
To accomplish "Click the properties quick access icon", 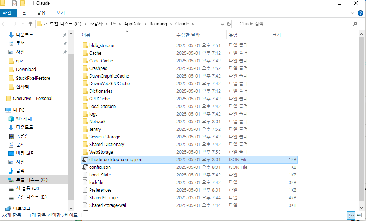I will click(15, 3).
